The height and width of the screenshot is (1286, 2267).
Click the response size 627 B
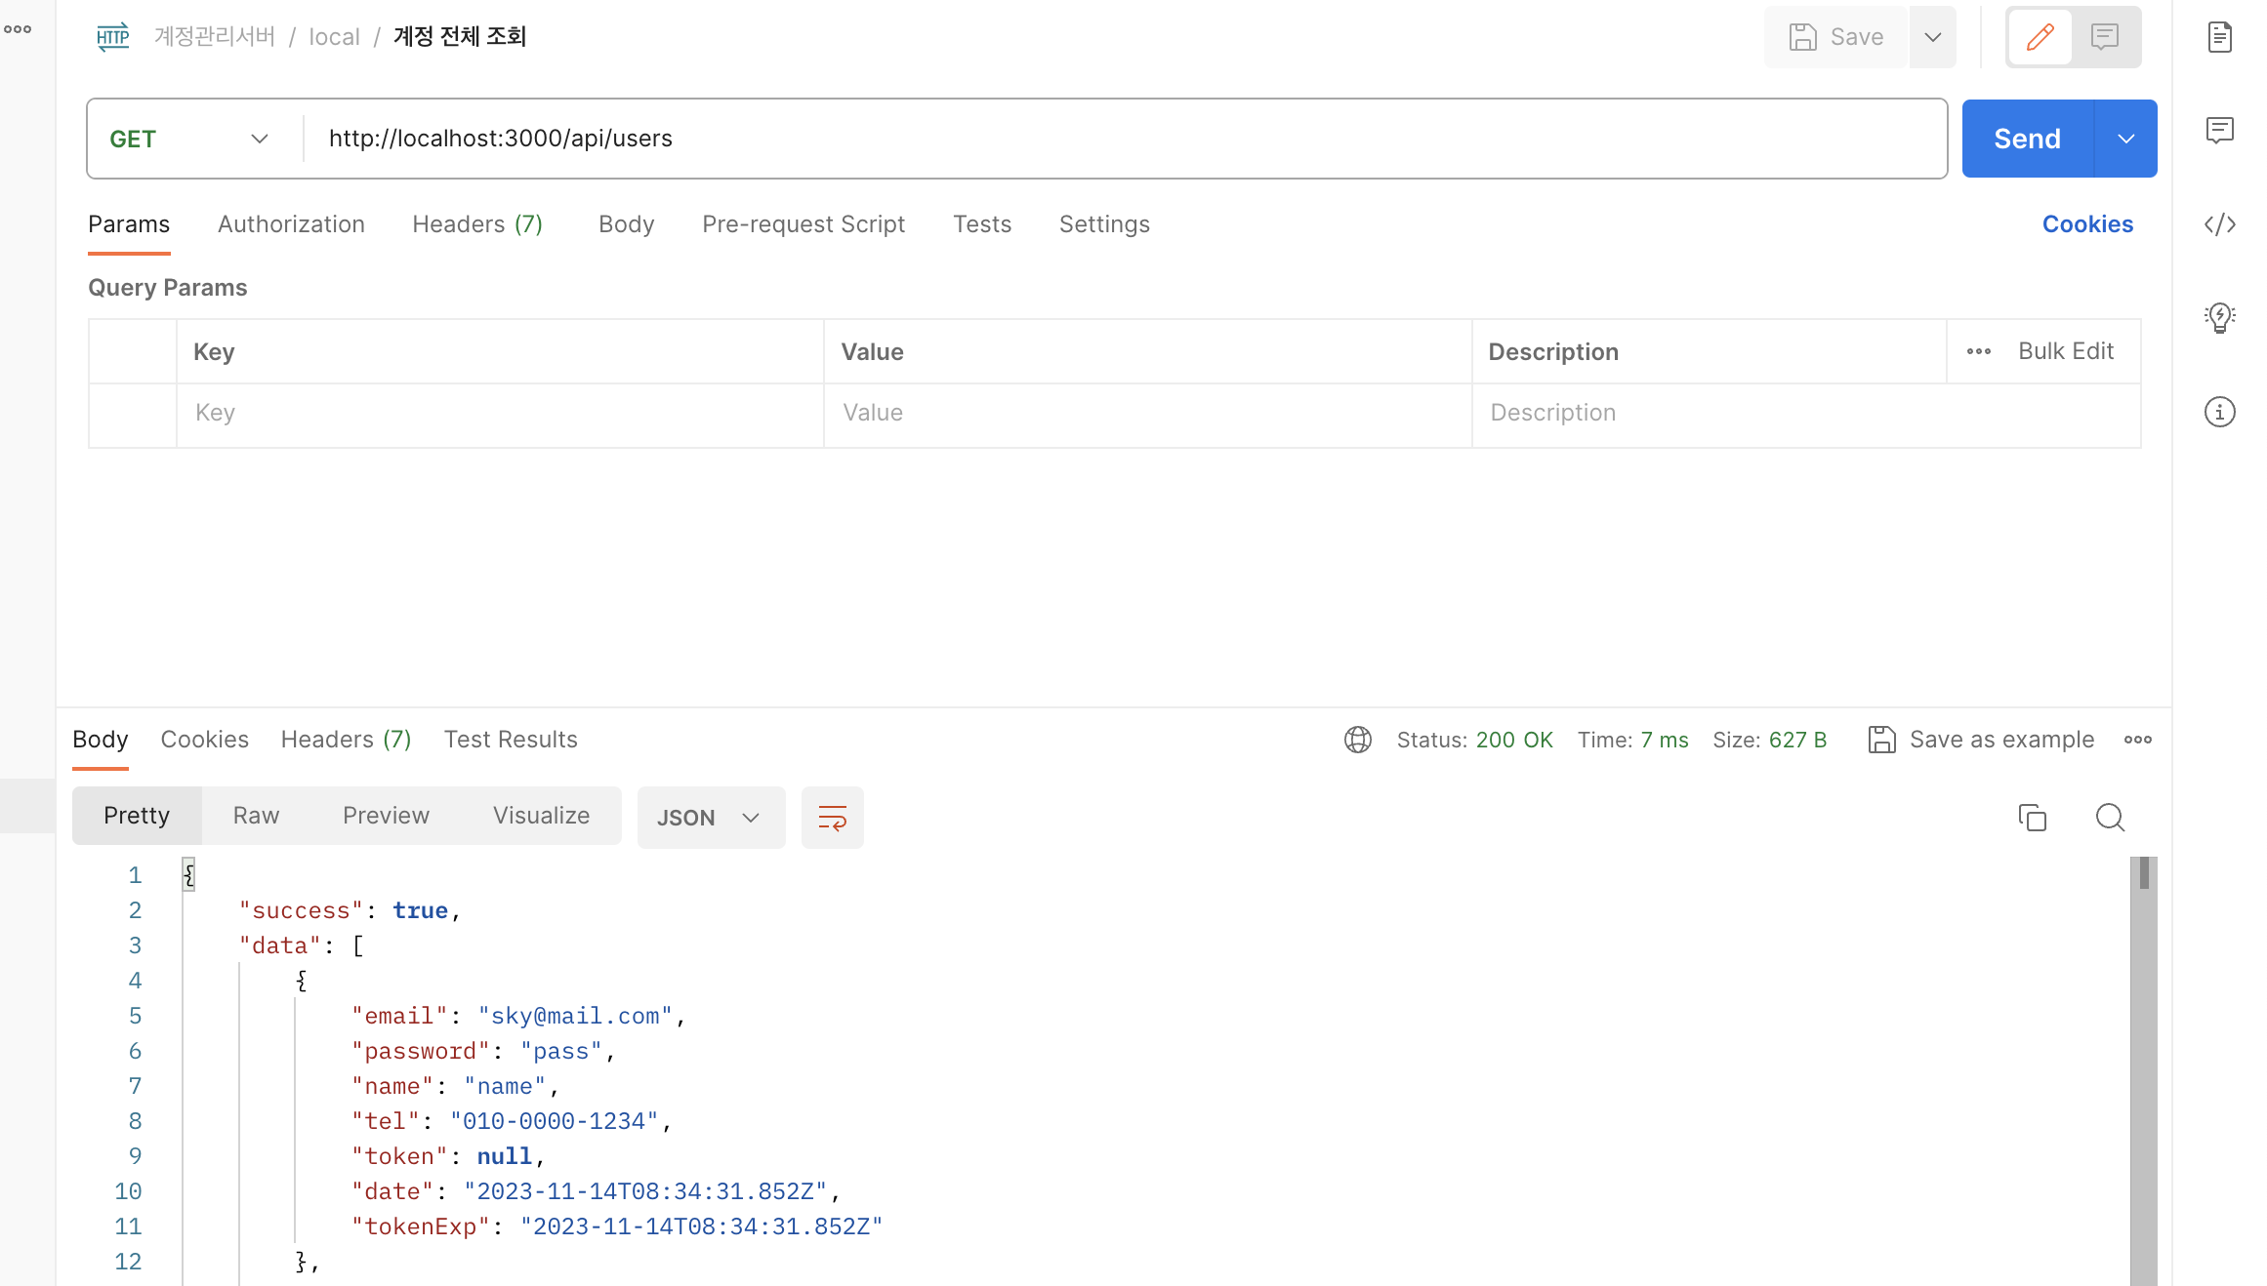point(1797,740)
